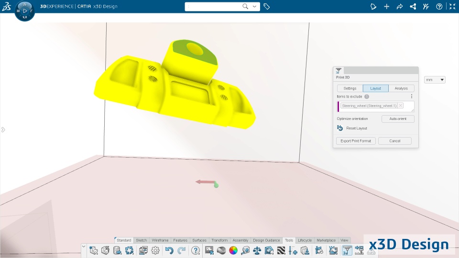Open the tag (6WTags) icon
Viewport: 459px width, 258px height.
266,6
